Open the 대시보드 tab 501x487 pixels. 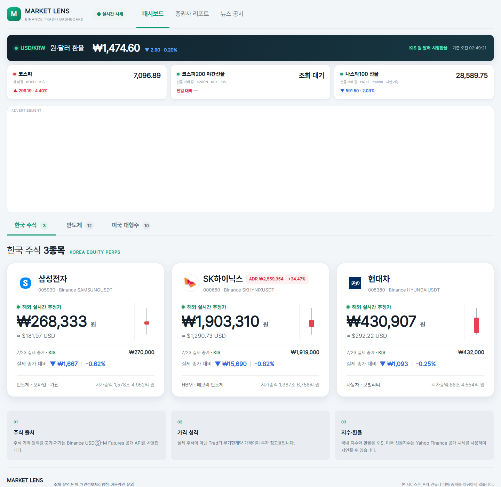tap(153, 14)
